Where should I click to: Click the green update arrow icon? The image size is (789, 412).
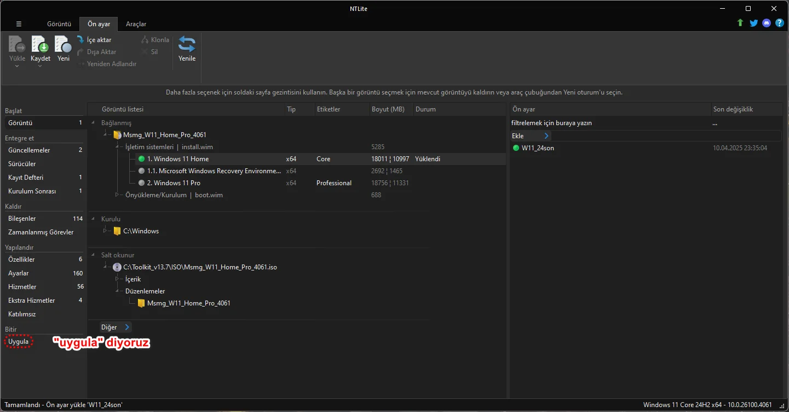(x=740, y=23)
